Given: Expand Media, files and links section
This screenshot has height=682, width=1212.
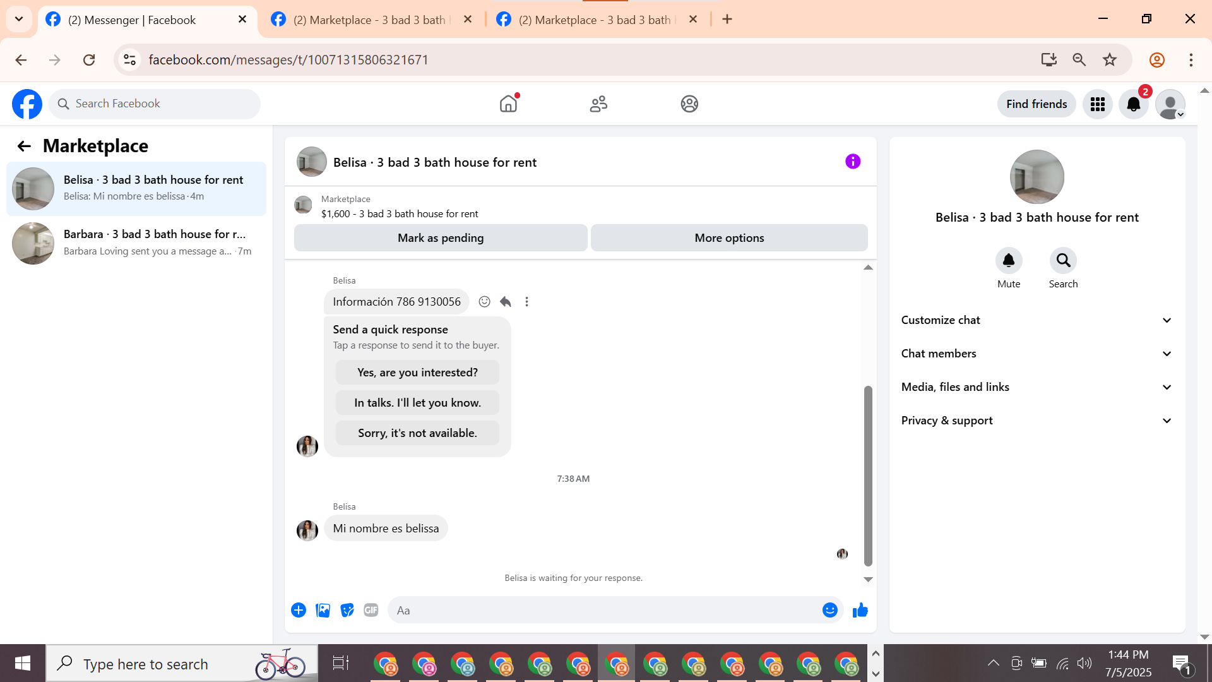Looking at the screenshot, I should (1037, 387).
